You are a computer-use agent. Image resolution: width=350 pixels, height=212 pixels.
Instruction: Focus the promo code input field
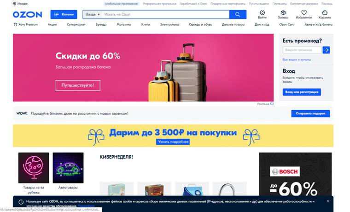tap(302, 50)
